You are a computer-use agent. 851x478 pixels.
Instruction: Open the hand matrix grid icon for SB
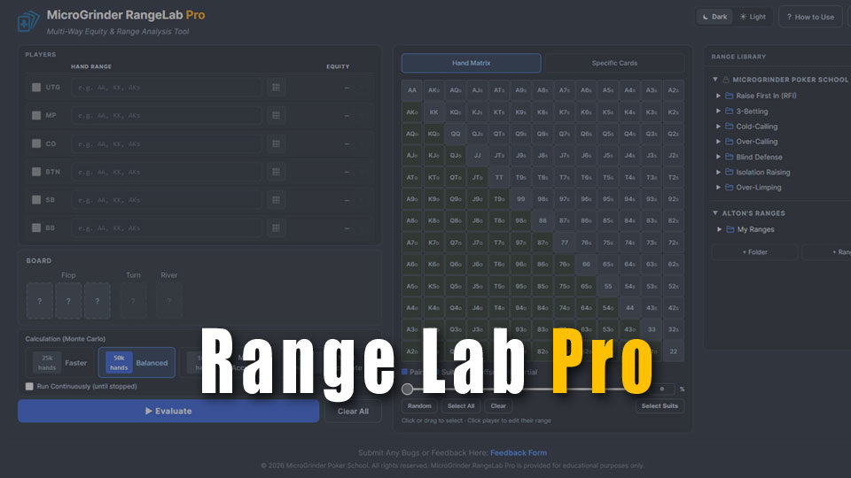(x=276, y=200)
